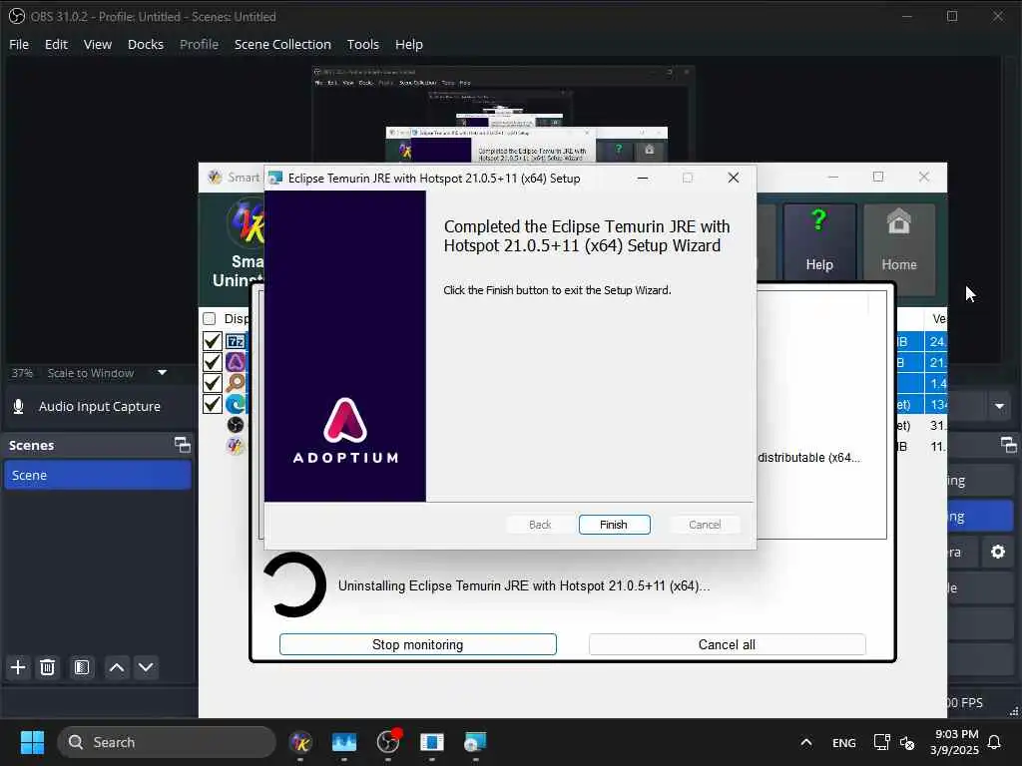Open Smart Uninstaller from the taskbar

pyautogui.click(x=300, y=742)
